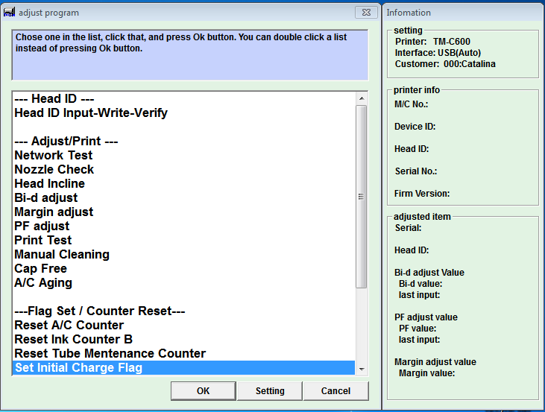
Task: Select Reset Tube Mentenance Counter
Action: [110, 354]
